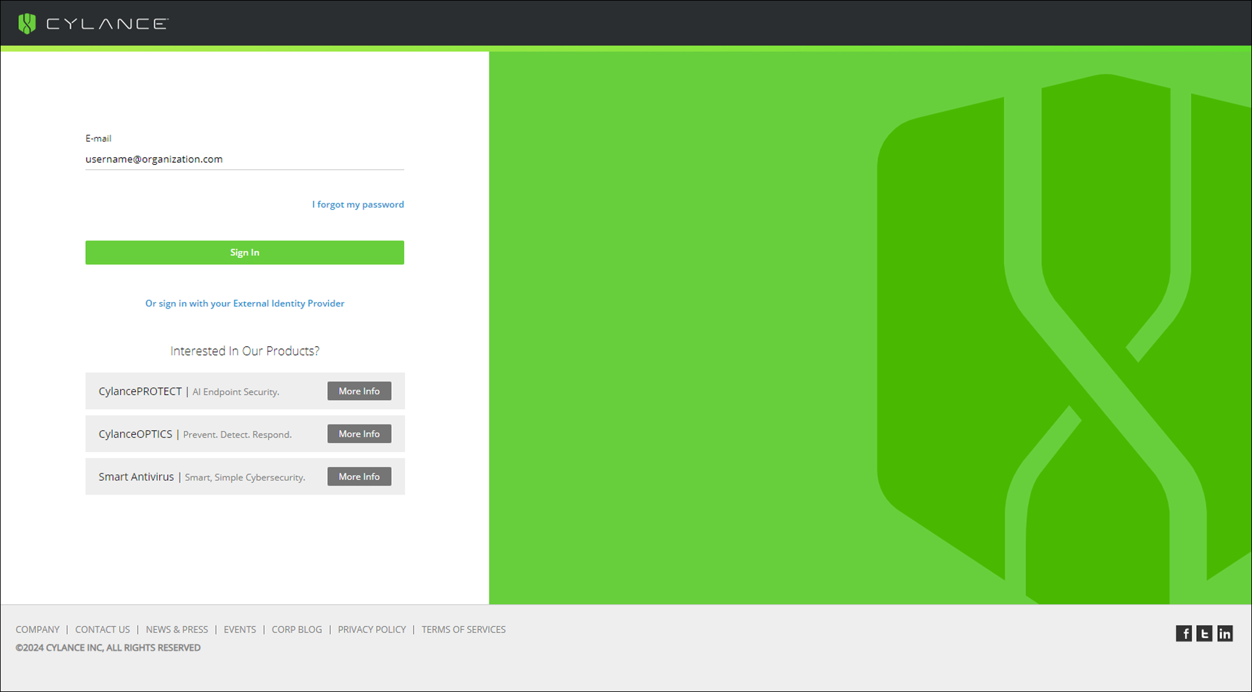Viewport: 1252px width, 692px height.
Task: Open the COMPANY footer link
Action: (37, 630)
